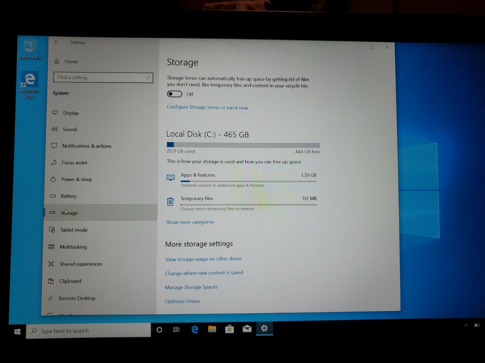The height and width of the screenshot is (363, 485).
Task: Click the Apps & features keyboard icon
Action: pos(171,178)
